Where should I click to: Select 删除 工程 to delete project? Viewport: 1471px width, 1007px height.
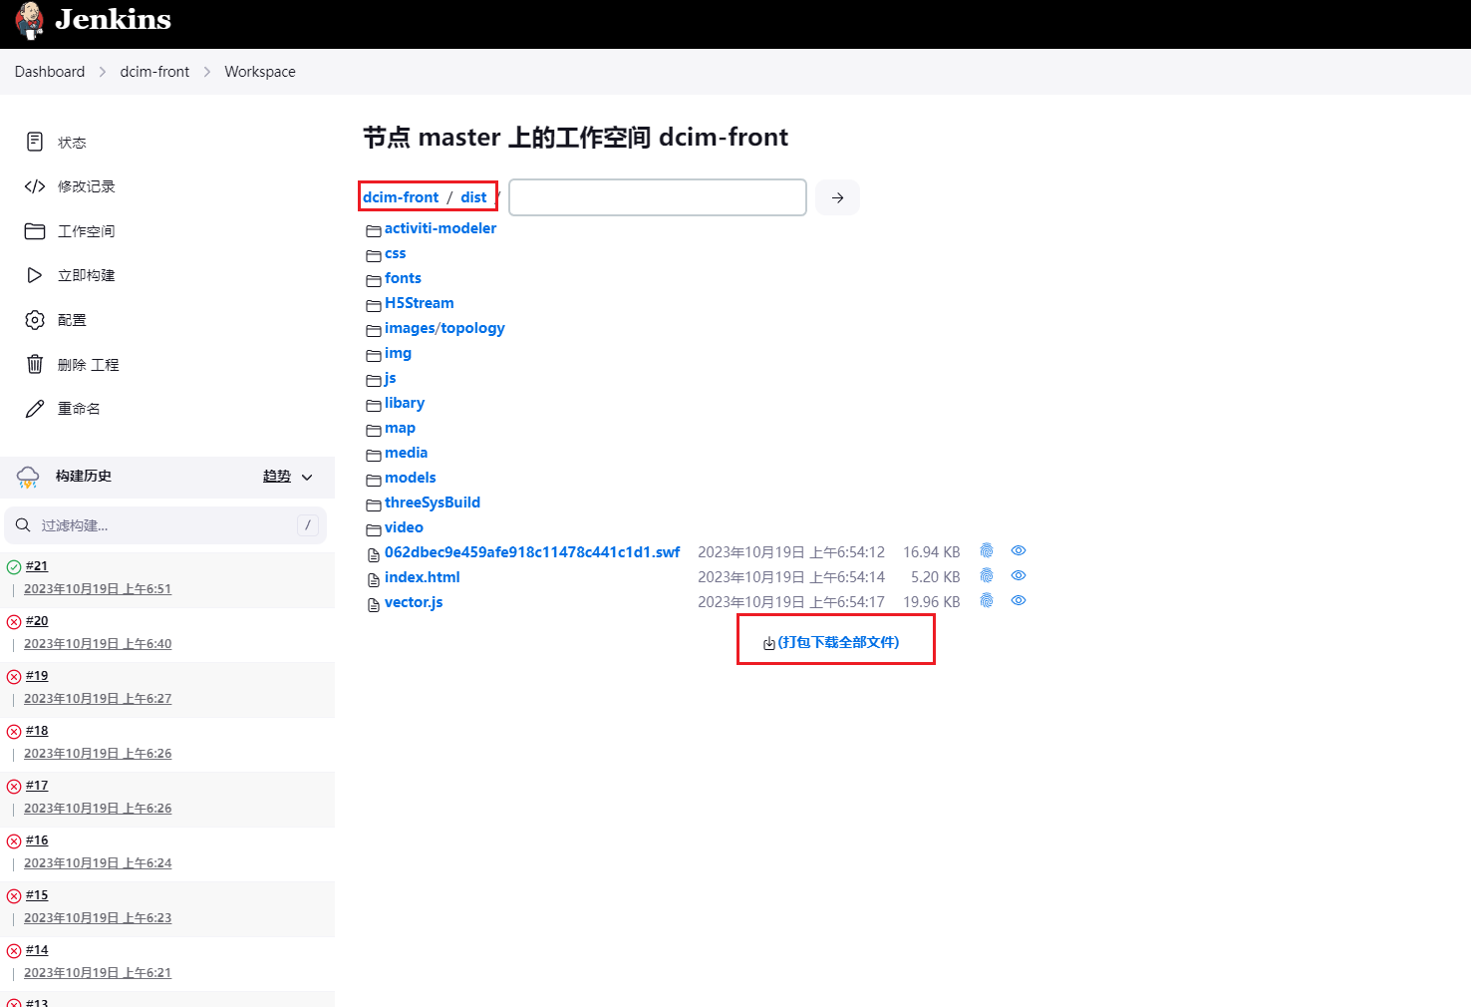pyautogui.click(x=89, y=365)
